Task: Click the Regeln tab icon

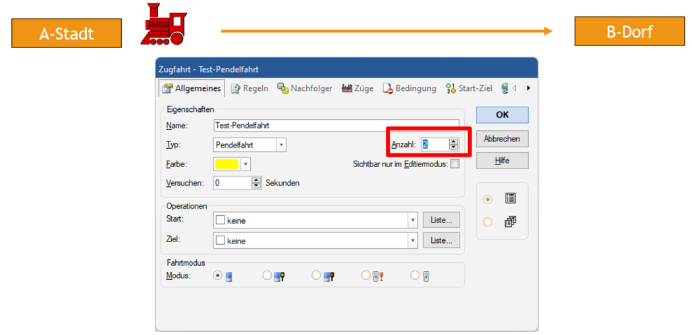Action: point(235,88)
